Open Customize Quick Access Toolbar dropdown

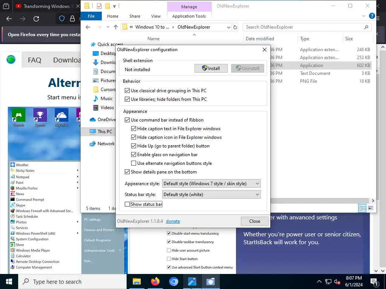114,6
